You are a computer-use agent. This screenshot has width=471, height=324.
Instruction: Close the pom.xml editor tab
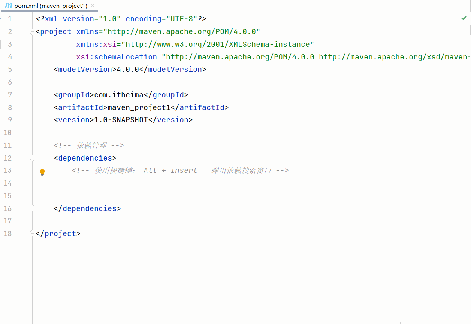[x=93, y=6]
